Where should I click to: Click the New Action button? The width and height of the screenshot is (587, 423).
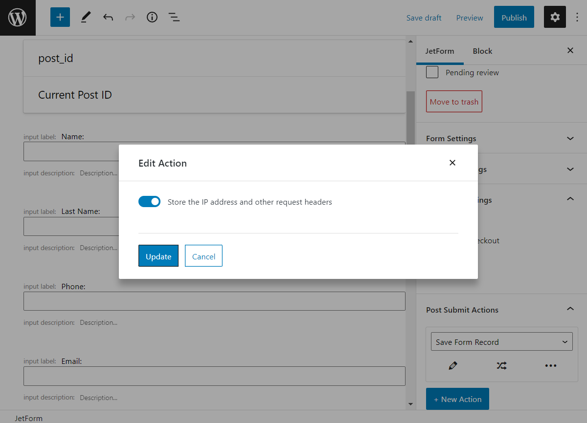(457, 399)
